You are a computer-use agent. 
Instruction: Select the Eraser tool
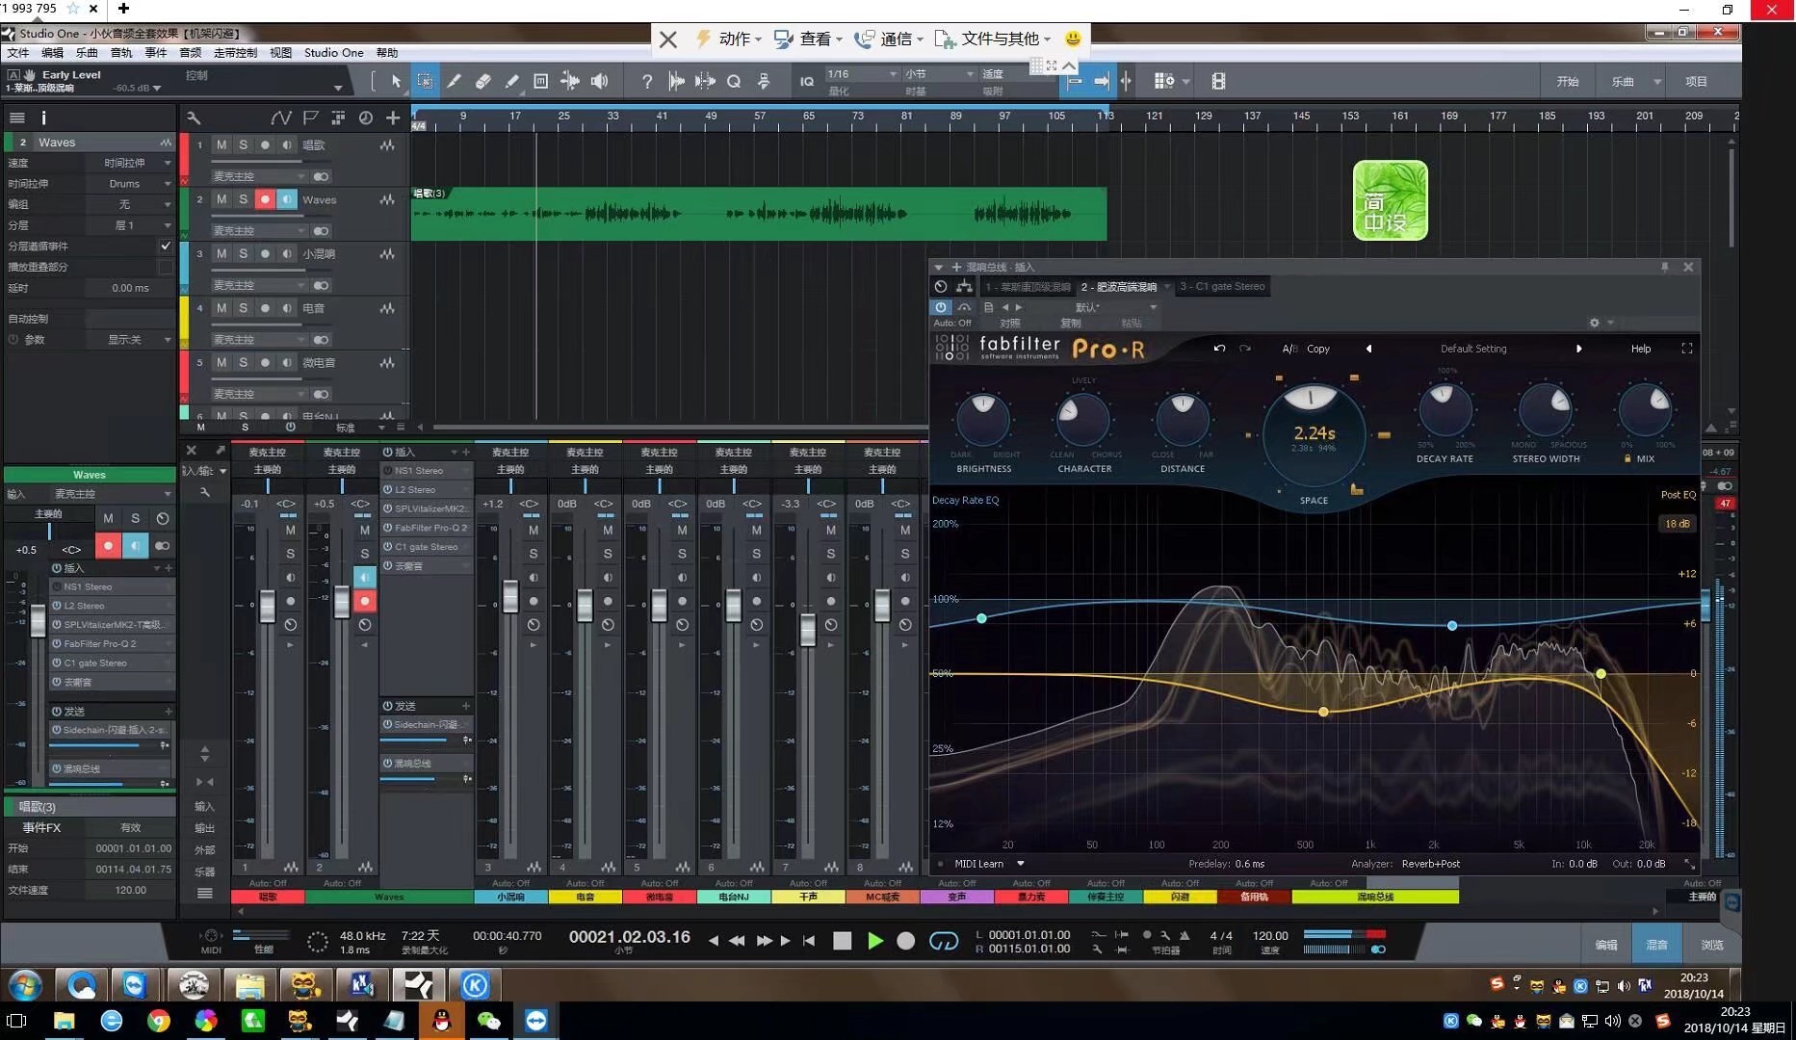(483, 82)
